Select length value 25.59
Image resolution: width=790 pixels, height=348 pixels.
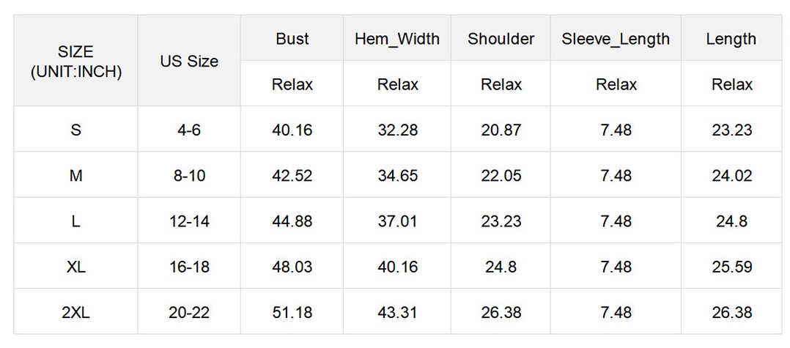(x=731, y=267)
